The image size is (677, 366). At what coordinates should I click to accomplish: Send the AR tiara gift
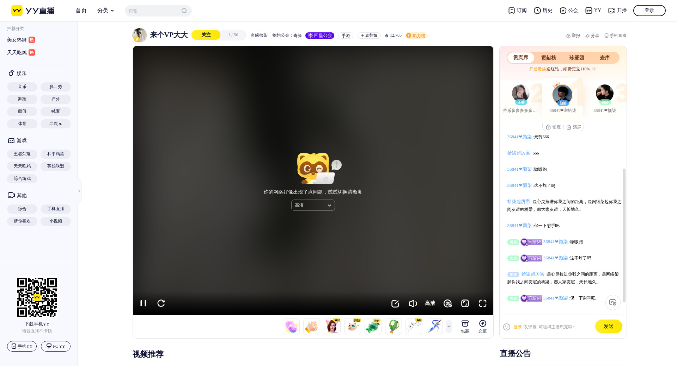coord(414,327)
